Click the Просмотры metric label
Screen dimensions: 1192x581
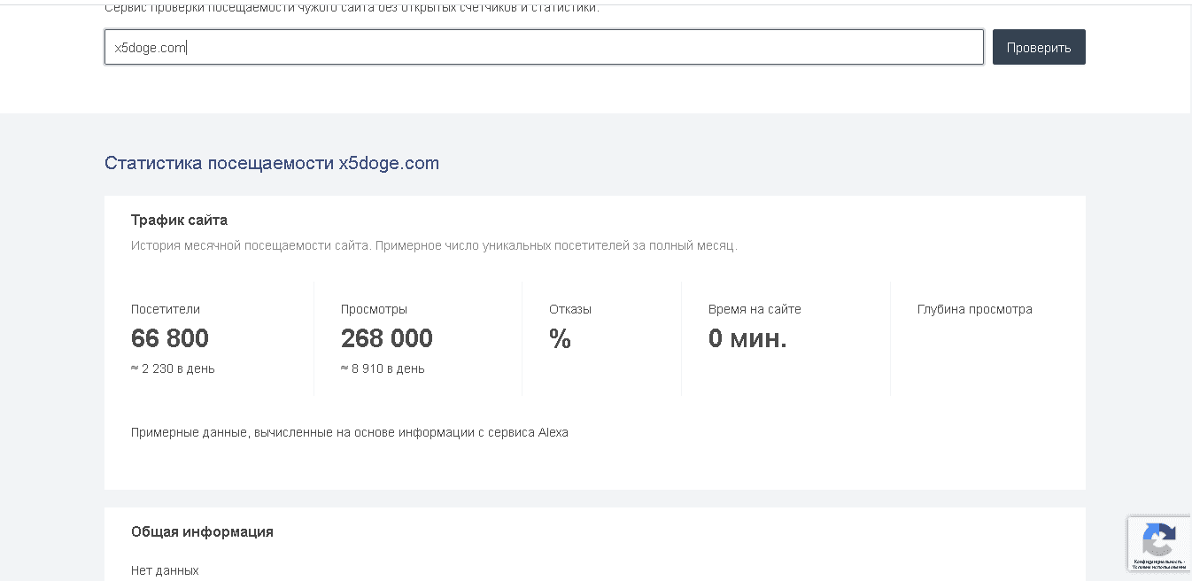pos(374,309)
